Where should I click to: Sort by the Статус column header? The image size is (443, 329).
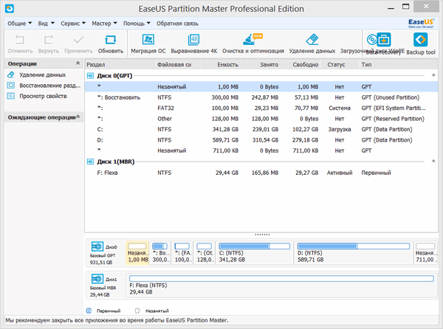pyautogui.click(x=340, y=65)
